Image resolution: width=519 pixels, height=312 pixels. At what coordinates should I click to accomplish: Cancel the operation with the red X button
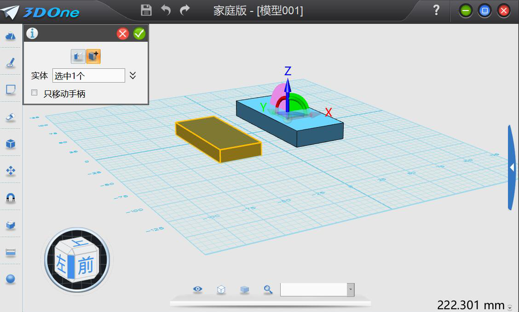tap(122, 33)
